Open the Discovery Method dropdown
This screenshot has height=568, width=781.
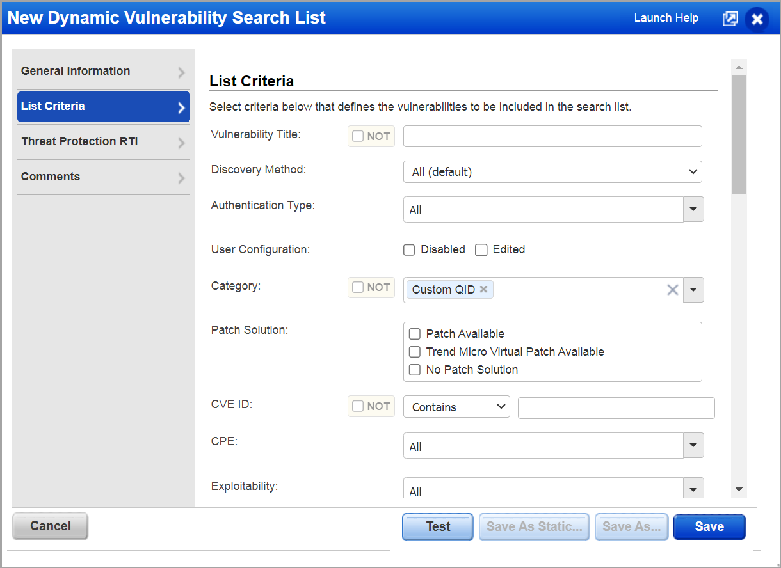[x=552, y=172]
